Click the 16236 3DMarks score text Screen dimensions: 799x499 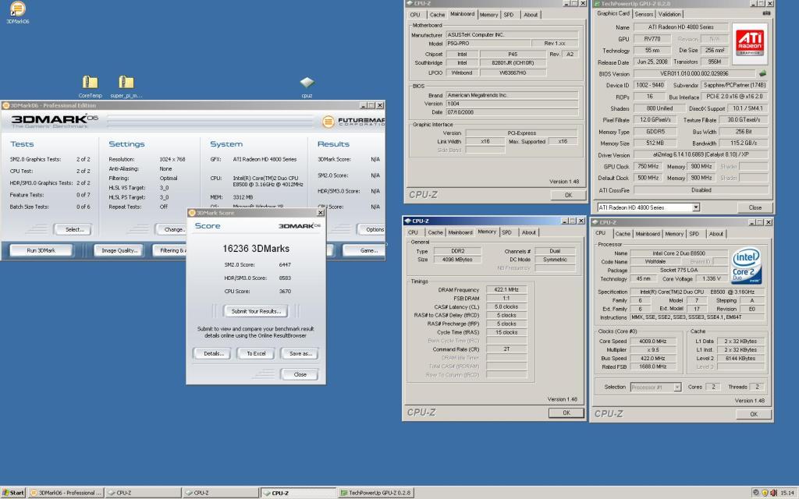pyautogui.click(x=256, y=249)
